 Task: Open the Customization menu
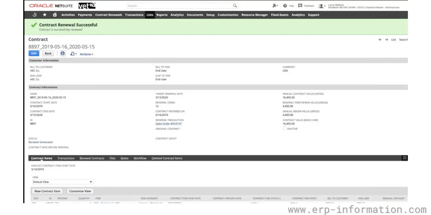click(228, 15)
